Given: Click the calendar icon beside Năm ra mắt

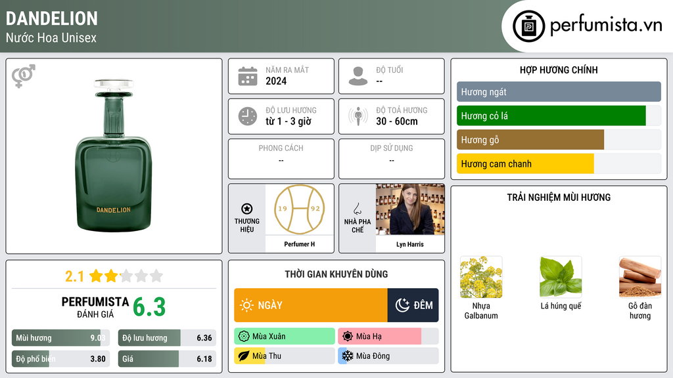Looking at the screenshot, I should point(248,76).
